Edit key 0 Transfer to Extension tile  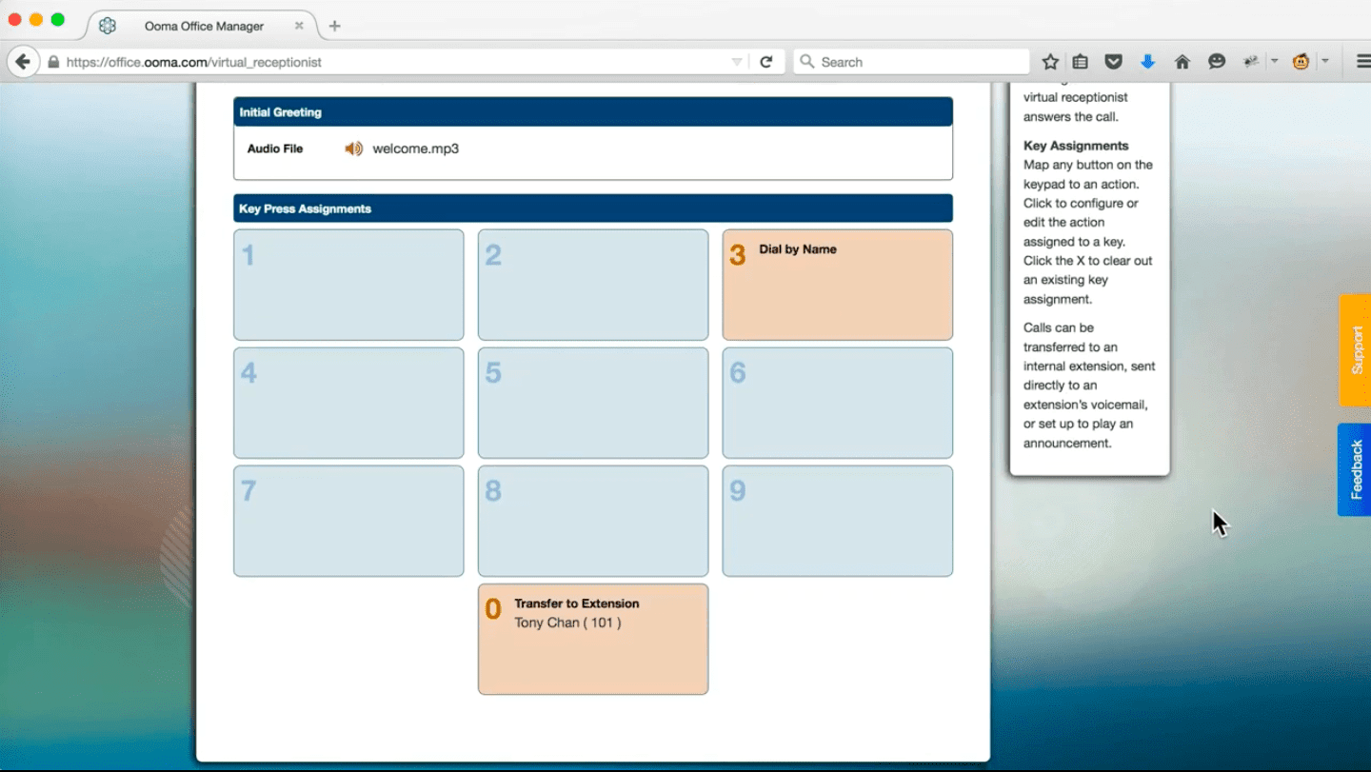coord(592,639)
